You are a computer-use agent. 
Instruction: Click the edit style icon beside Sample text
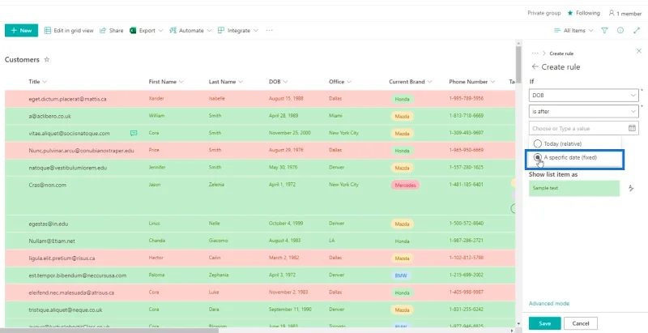tap(631, 188)
